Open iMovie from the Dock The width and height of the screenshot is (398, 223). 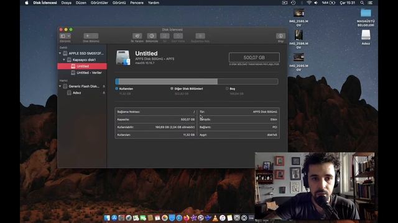coord(193,217)
